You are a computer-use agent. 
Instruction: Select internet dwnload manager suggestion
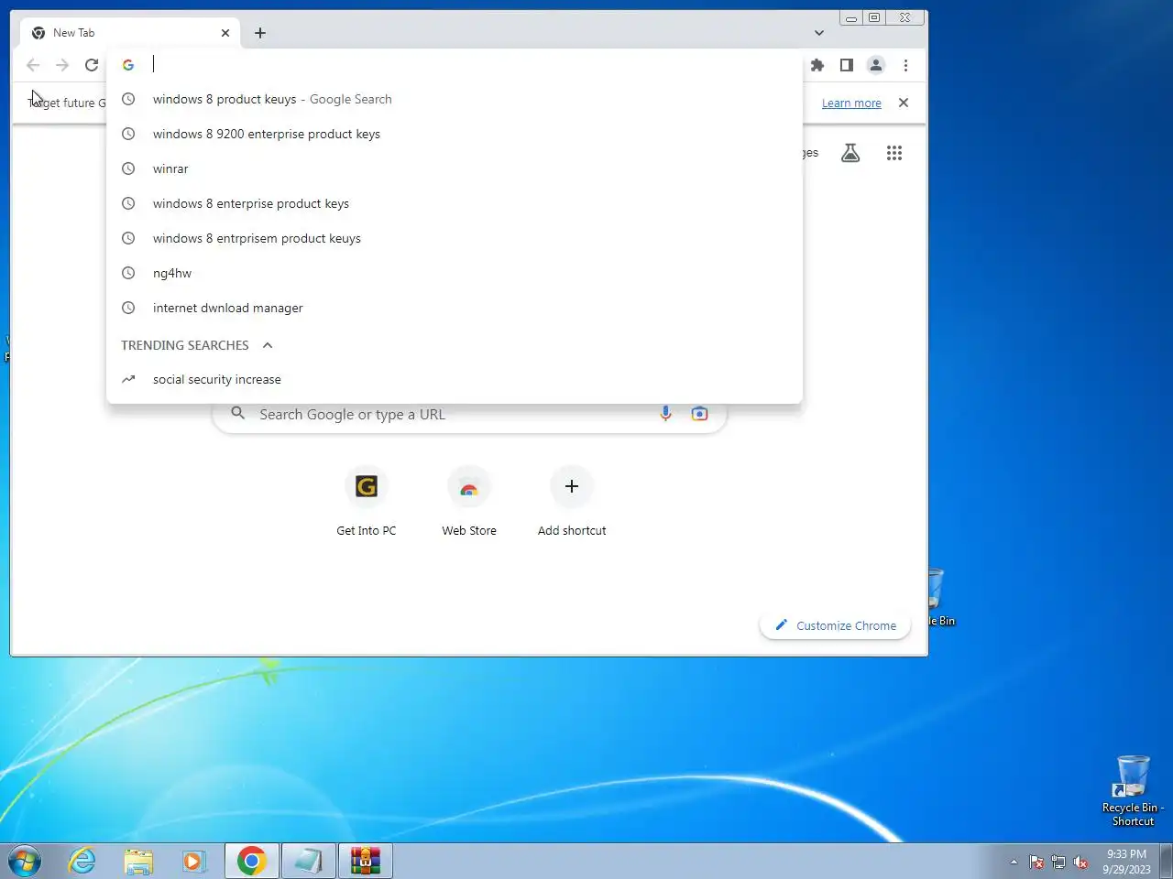tap(455, 308)
